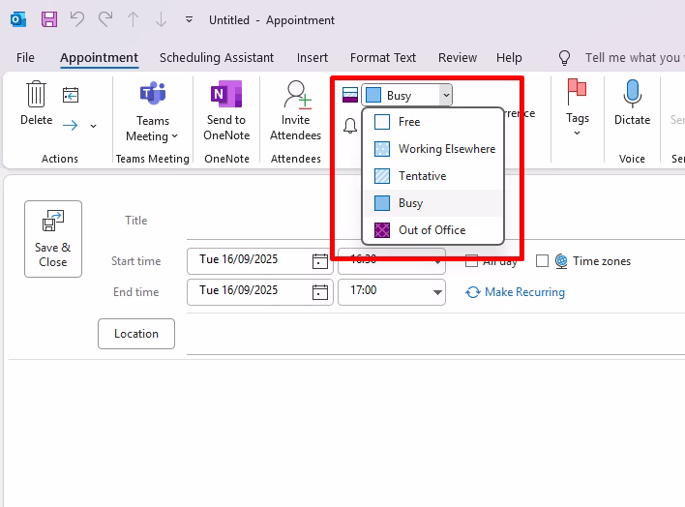685x507 pixels.
Task: Click the Teams Meeting icon
Action: click(x=152, y=95)
